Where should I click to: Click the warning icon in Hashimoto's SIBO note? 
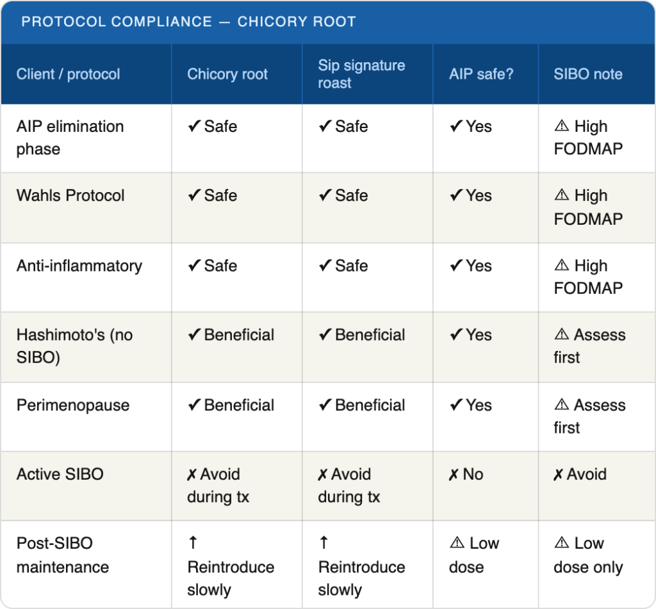click(x=561, y=335)
